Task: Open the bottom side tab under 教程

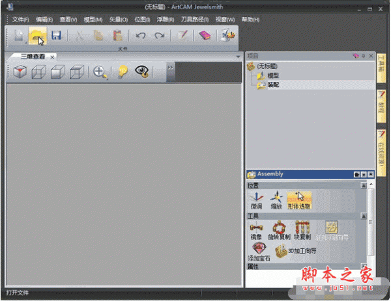Action: click(x=381, y=153)
